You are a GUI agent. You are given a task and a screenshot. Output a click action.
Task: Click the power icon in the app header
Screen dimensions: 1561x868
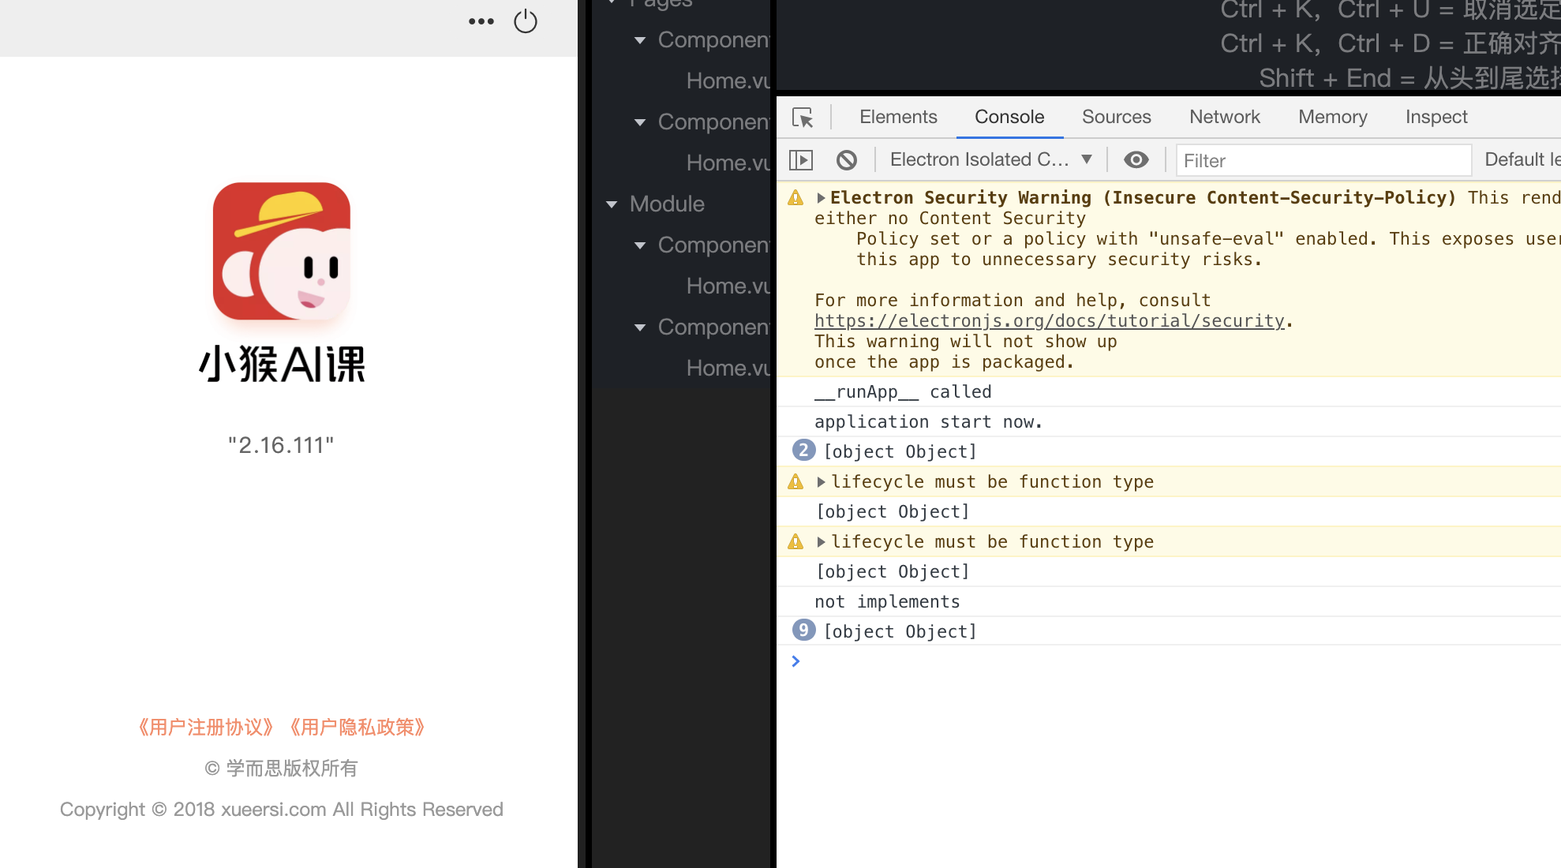(x=526, y=21)
